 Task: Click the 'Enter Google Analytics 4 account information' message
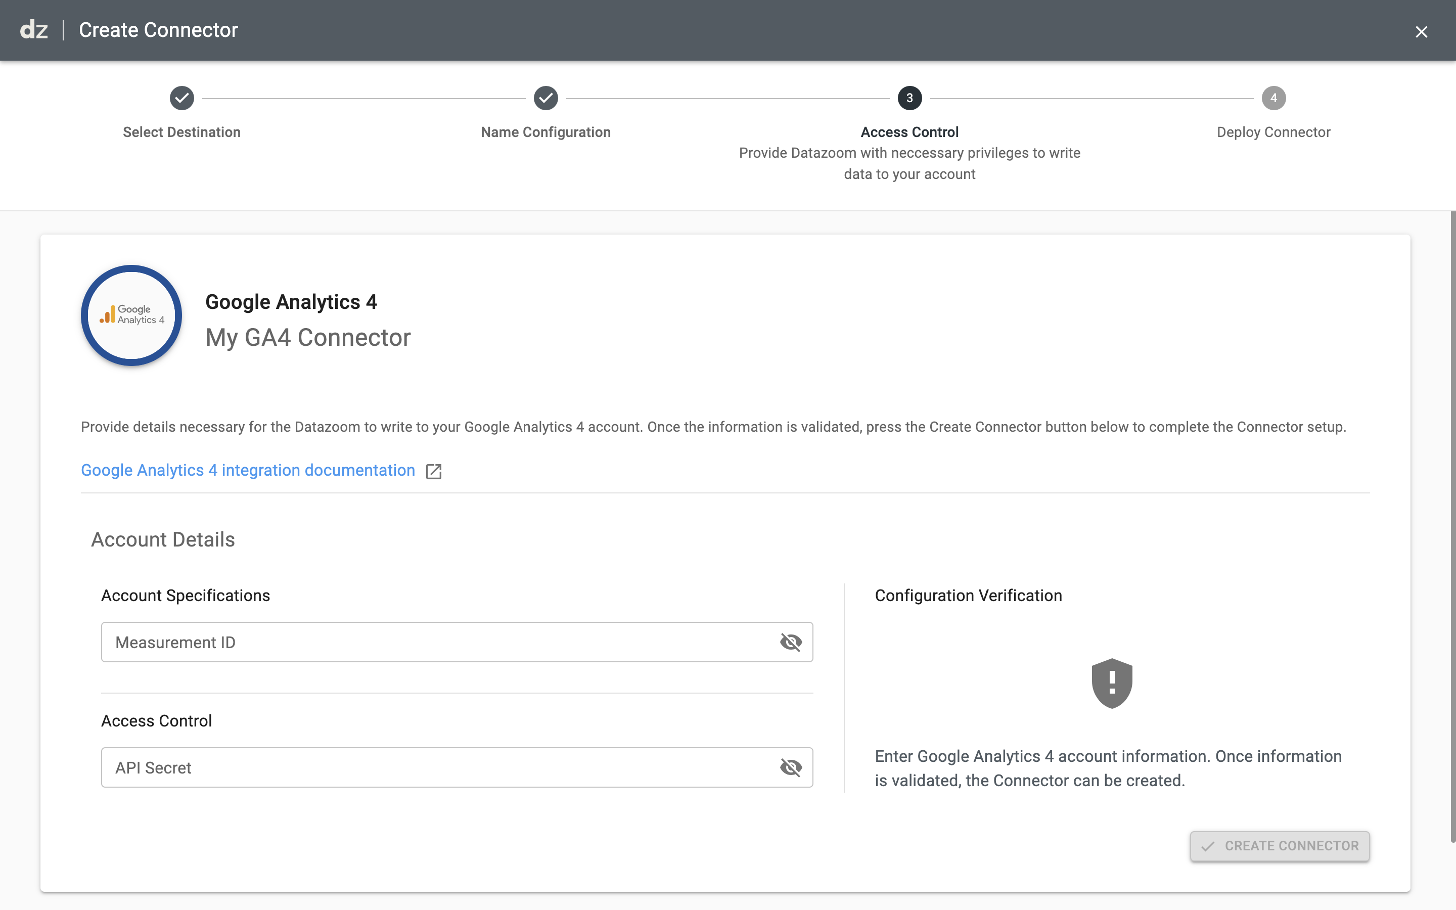[x=1108, y=768]
